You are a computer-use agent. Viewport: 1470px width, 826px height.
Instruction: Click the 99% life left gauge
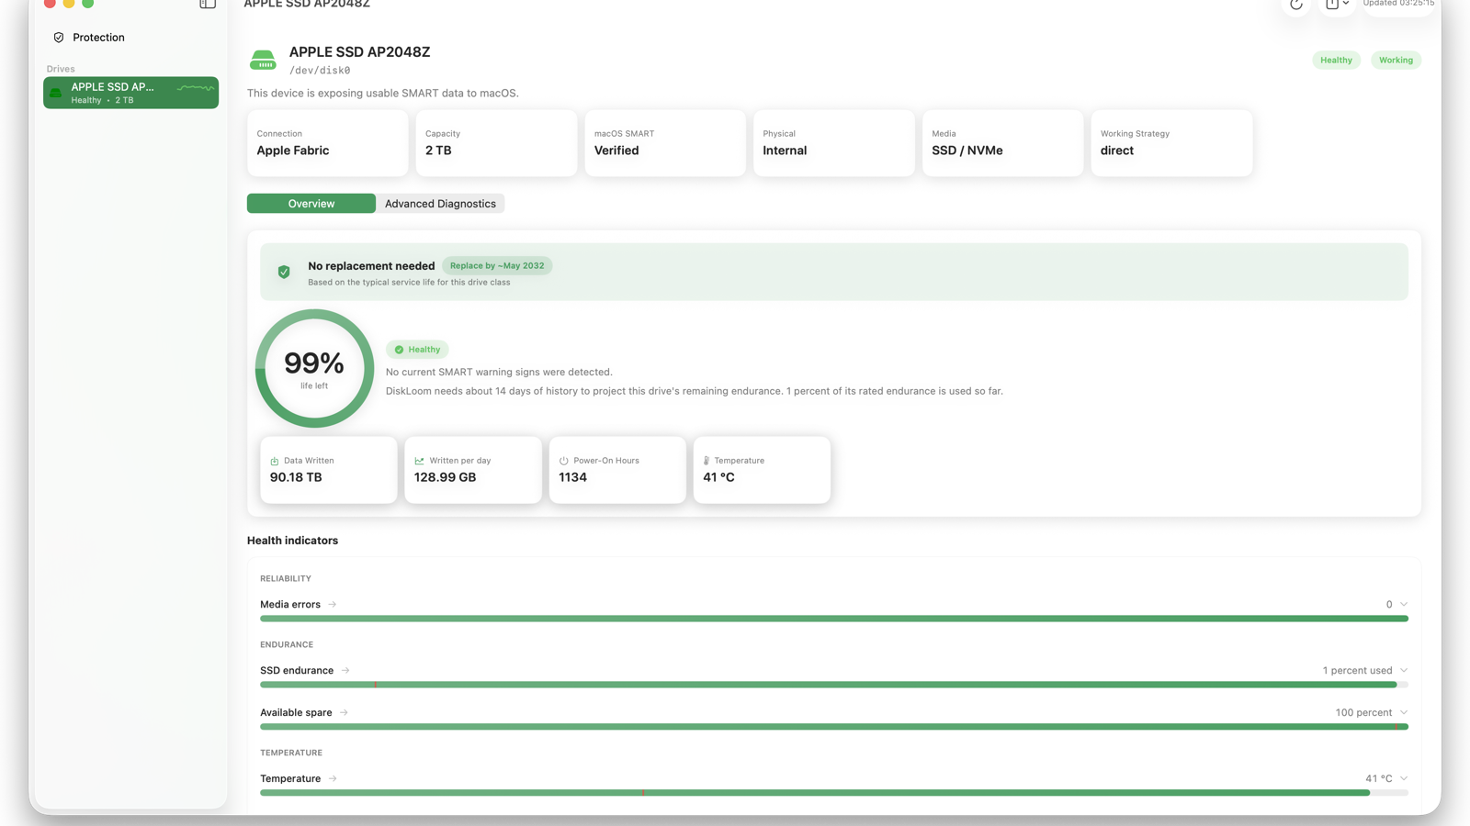pos(314,369)
